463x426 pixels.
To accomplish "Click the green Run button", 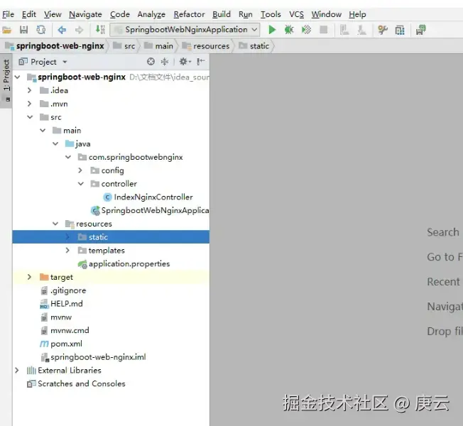I will 272,30.
